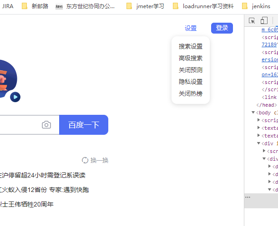Collapse the div node below the textareas
This screenshot has width=278, height=226.
click(259, 143)
